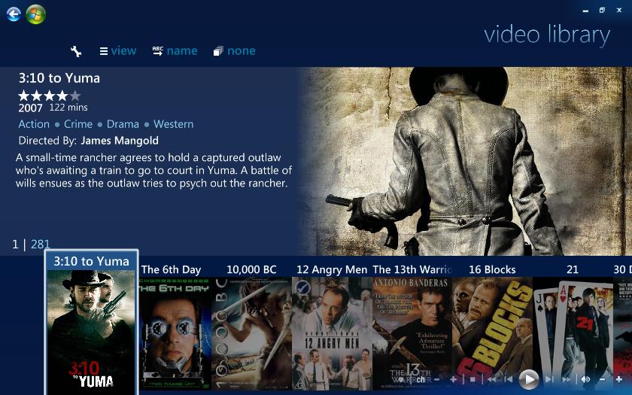Click the 12 Angry Men title label
The height and width of the screenshot is (395, 632).
coord(332,269)
